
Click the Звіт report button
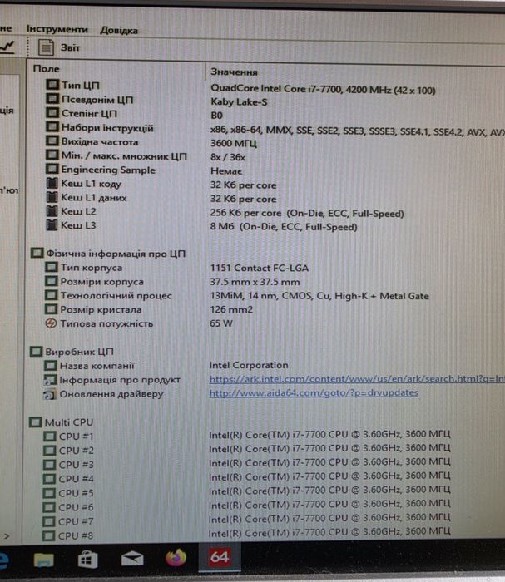[70, 47]
